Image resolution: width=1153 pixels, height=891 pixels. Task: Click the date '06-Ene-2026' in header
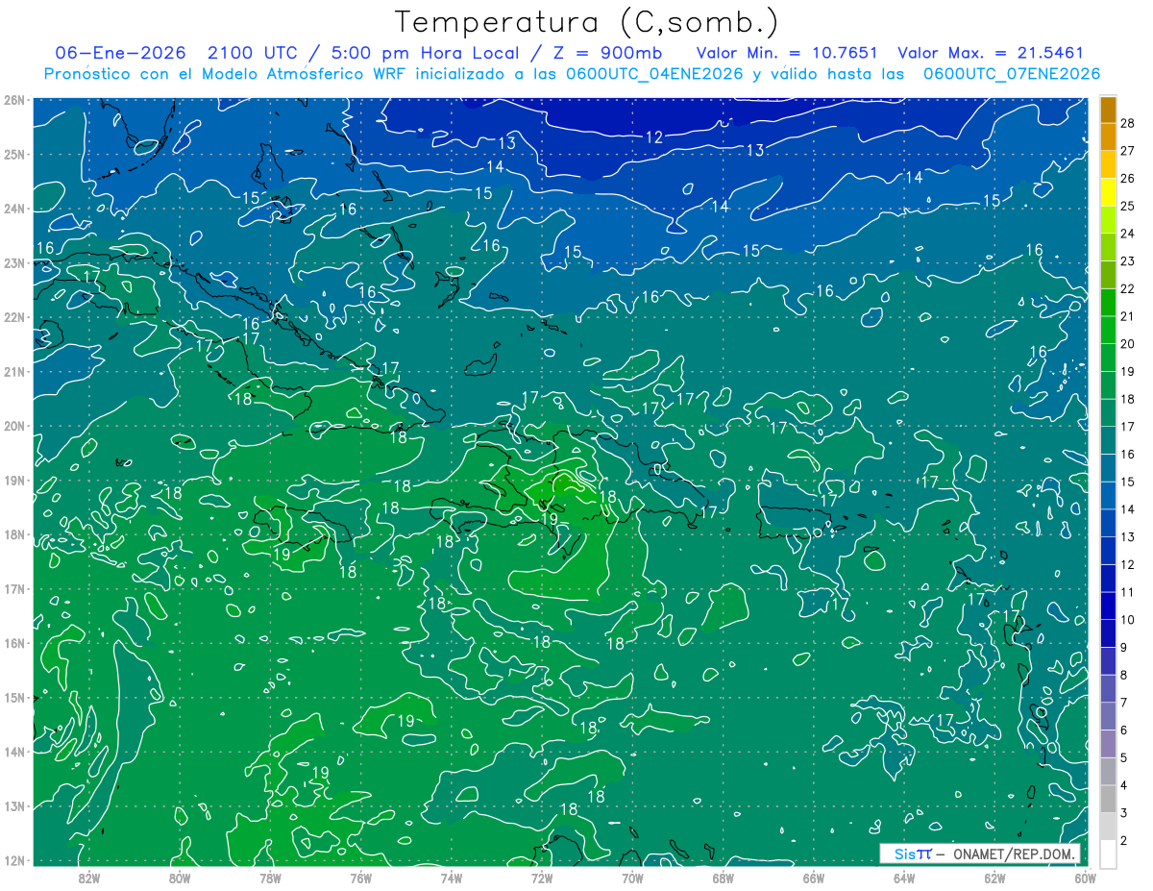tap(121, 54)
